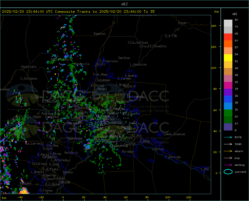Click the 'Tres_Mayo' map label
The height and width of the screenshot is (201, 249).
tap(100, 74)
